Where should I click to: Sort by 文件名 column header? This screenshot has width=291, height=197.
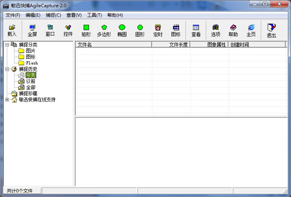pos(113,45)
